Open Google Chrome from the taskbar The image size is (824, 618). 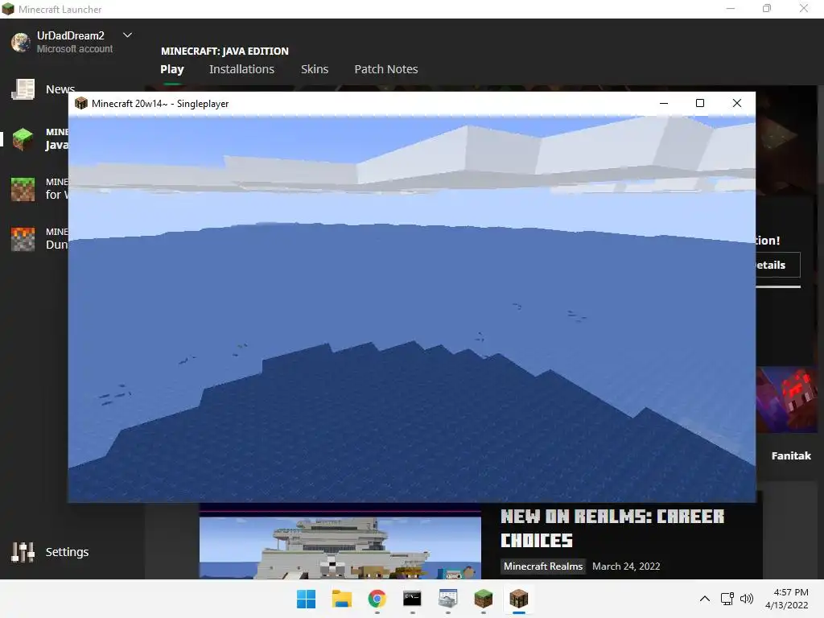tap(377, 599)
